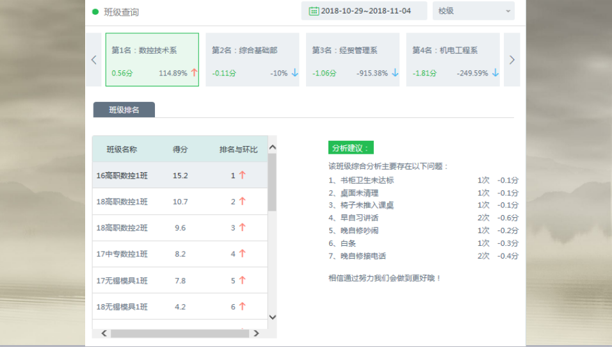Viewport: 612px width, 347px height.
Task: Click blue down arrow in 经贸管理系 card
Action: 395,73
